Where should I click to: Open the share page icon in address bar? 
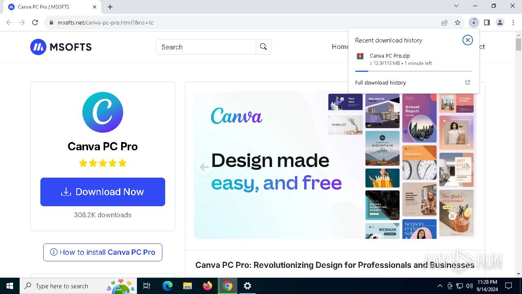pyautogui.click(x=445, y=22)
